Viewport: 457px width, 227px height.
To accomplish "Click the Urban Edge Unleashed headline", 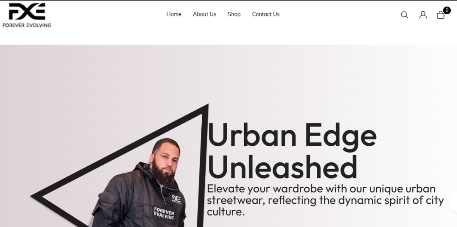I will pos(292,151).
